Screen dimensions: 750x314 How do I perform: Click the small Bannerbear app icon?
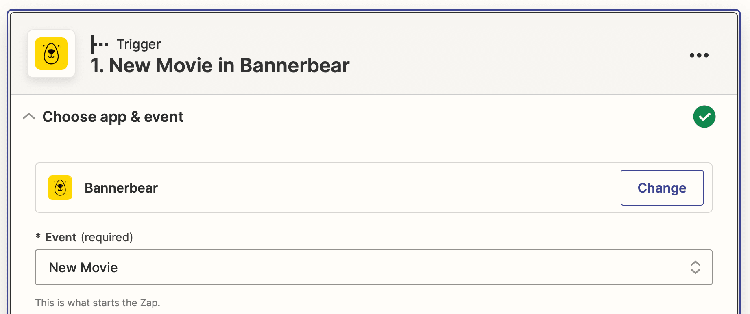pos(60,188)
